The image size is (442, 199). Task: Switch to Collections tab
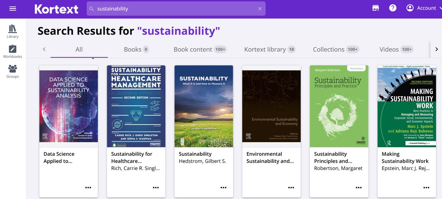click(x=336, y=49)
